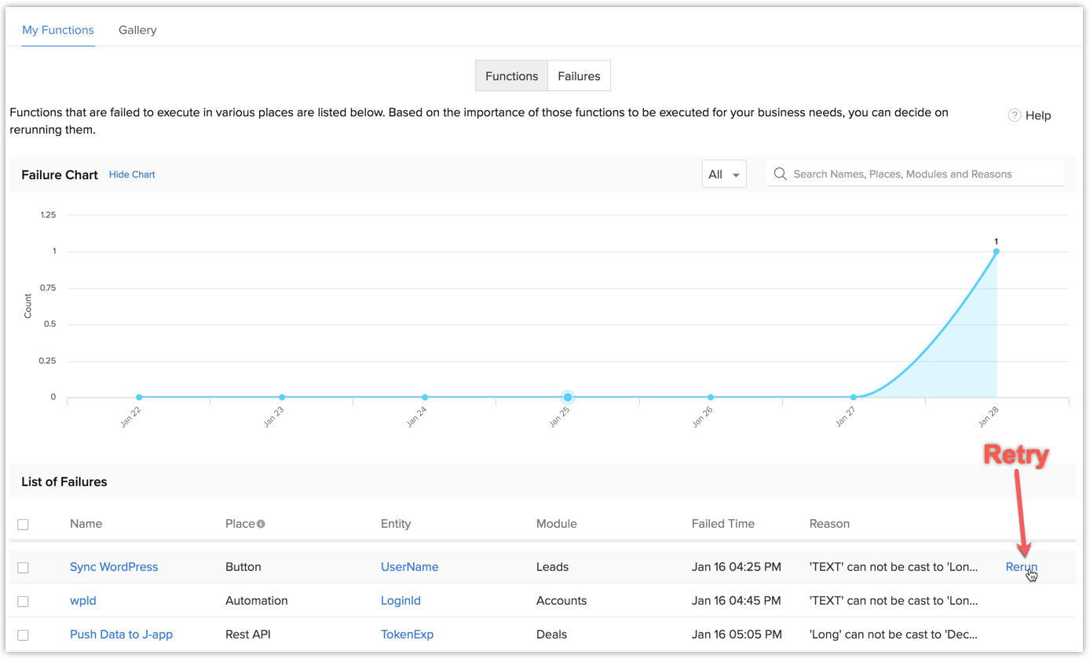Open the LoginId entity link
Image resolution: width=1090 pixels, height=659 pixels.
point(401,601)
